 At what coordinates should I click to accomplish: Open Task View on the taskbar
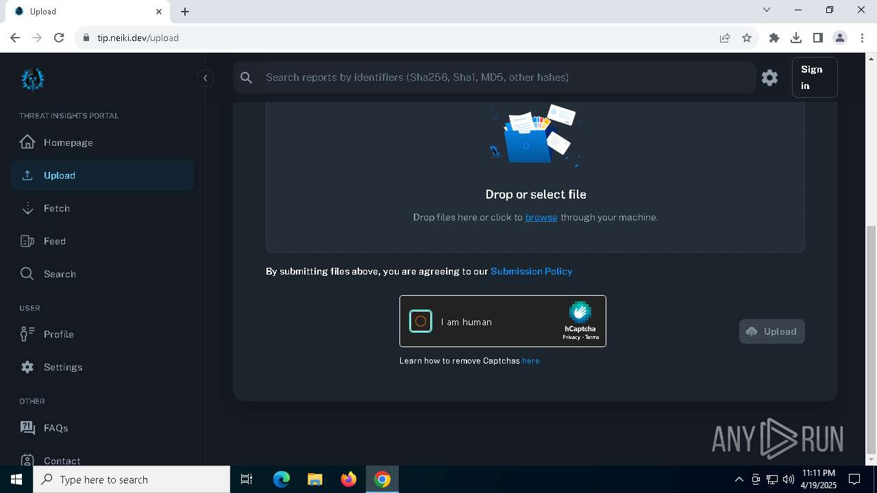(247, 479)
